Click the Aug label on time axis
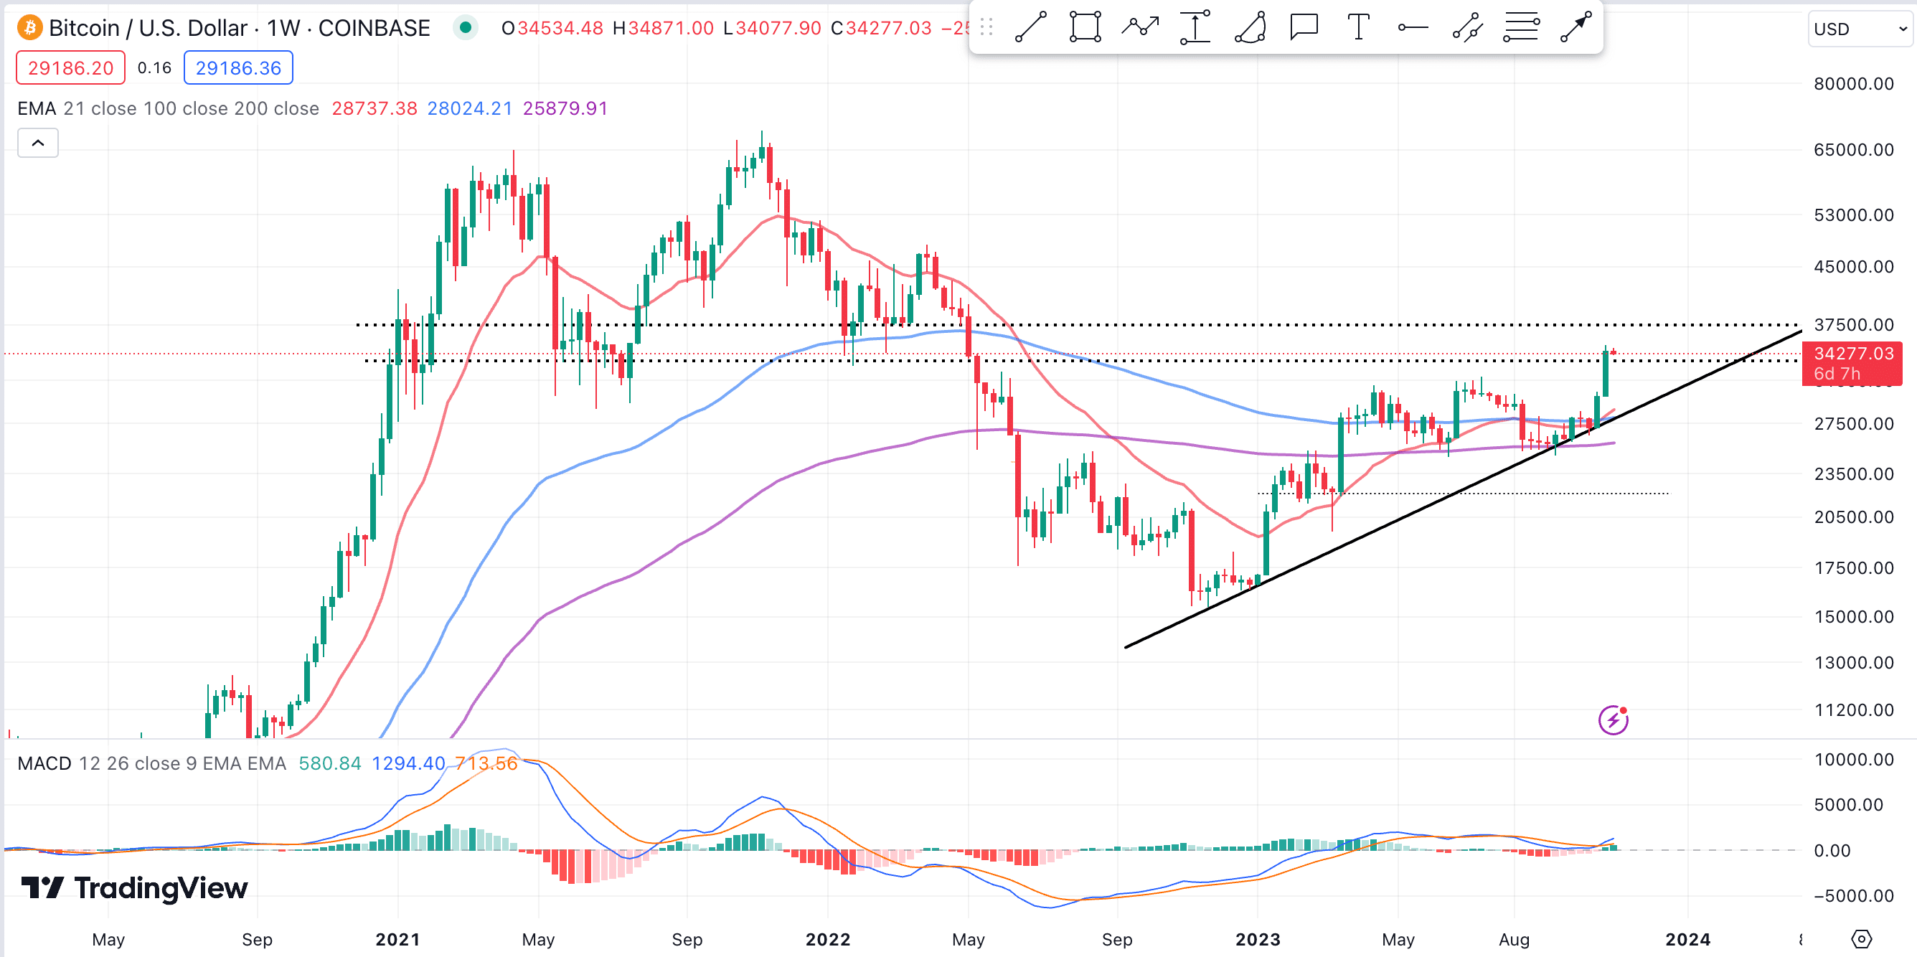 [1514, 939]
